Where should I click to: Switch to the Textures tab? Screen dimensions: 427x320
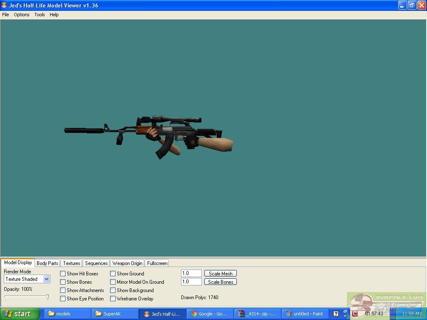pos(72,263)
